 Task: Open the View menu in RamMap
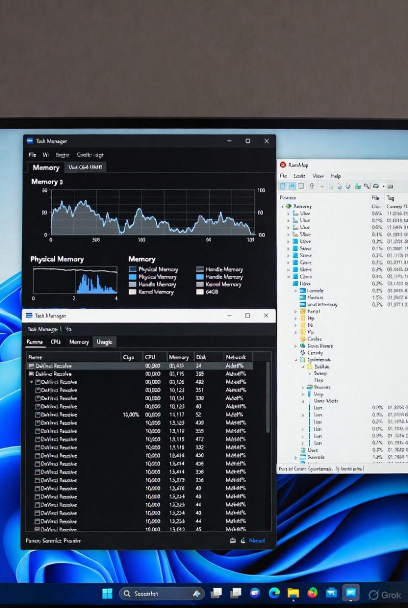[318, 176]
